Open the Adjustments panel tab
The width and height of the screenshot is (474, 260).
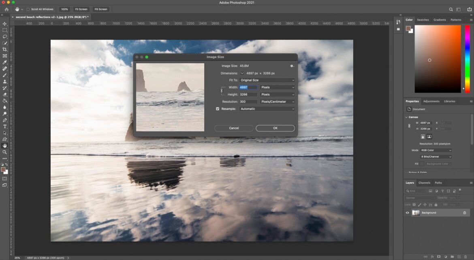(431, 101)
